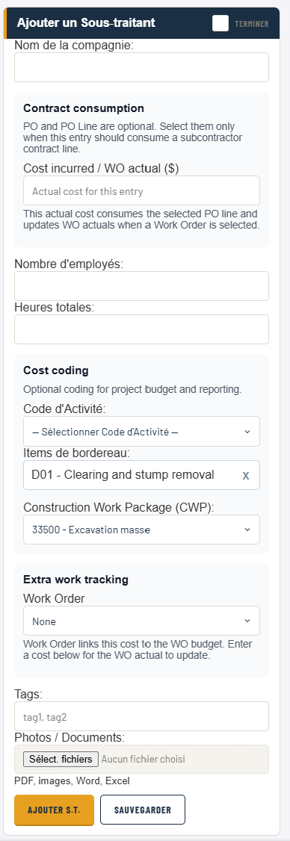Expand the Work Order dropdown
Image resolution: width=290 pixels, height=841 pixels.
click(141, 621)
